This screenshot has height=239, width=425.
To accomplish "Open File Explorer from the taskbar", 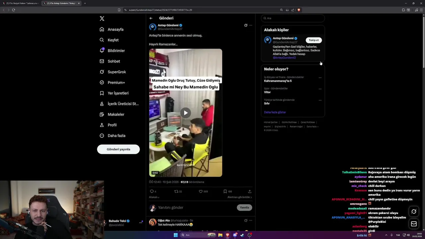I will (220, 235).
